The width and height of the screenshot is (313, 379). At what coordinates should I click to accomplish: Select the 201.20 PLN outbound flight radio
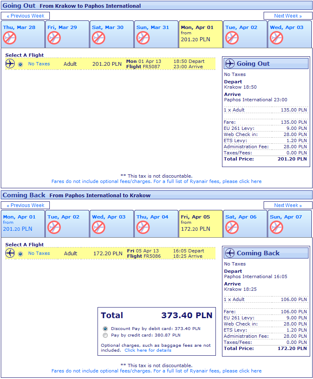point(20,64)
